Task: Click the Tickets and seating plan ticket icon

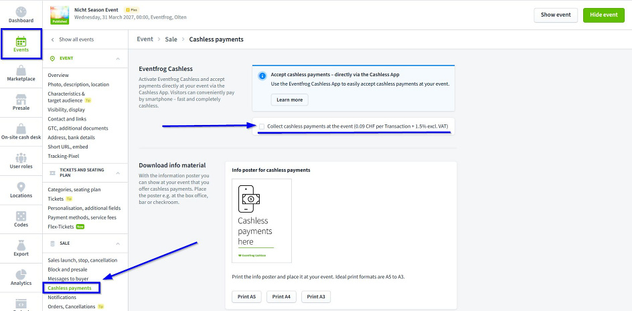Action: [52, 173]
